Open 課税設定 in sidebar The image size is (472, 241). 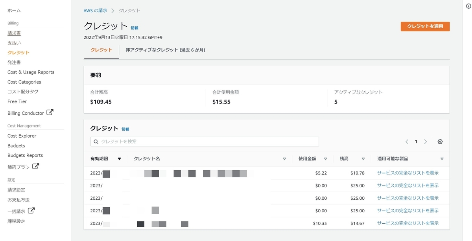(16, 221)
